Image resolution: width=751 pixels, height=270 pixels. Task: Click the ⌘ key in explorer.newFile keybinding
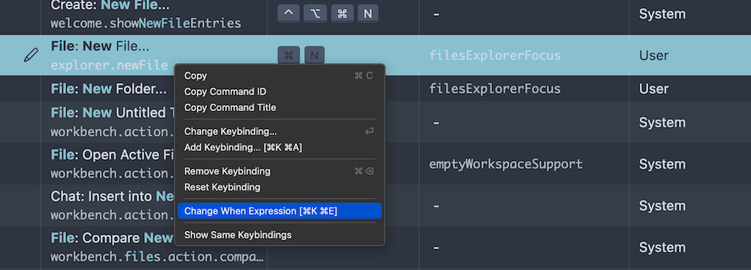[288, 55]
